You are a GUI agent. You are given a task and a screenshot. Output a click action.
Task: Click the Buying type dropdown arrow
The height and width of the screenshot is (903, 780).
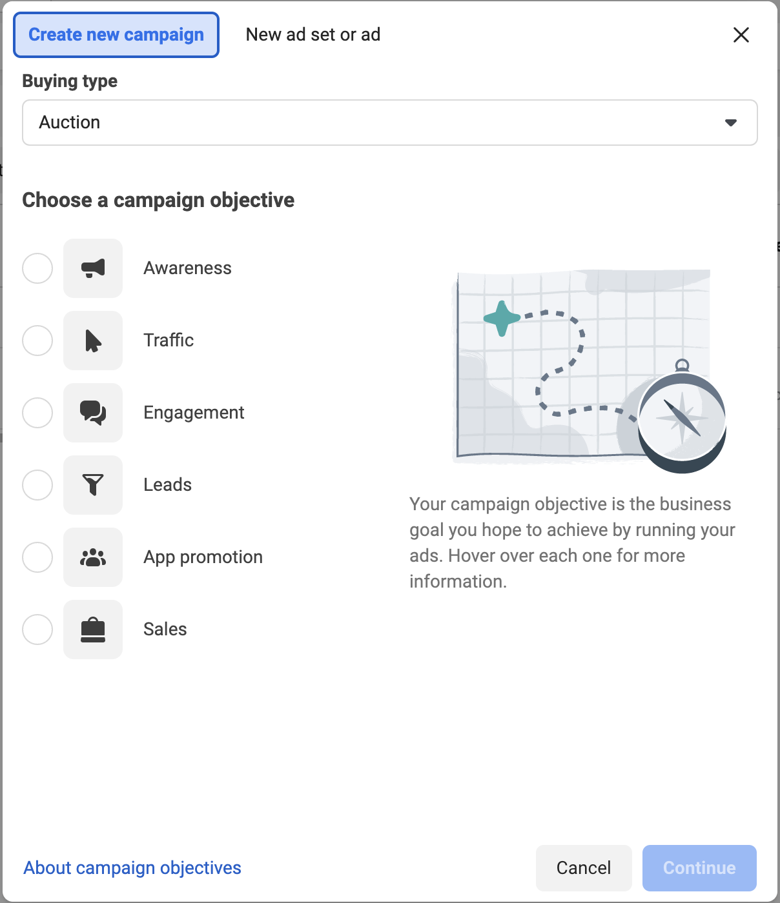tap(731, 123)
